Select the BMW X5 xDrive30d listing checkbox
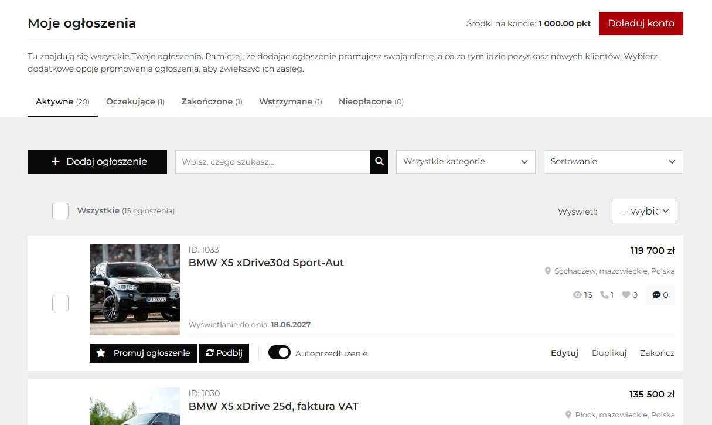Image resolution: width=712 pixels, height=425 pixels. pyautogui.click(x=60, y=303)
